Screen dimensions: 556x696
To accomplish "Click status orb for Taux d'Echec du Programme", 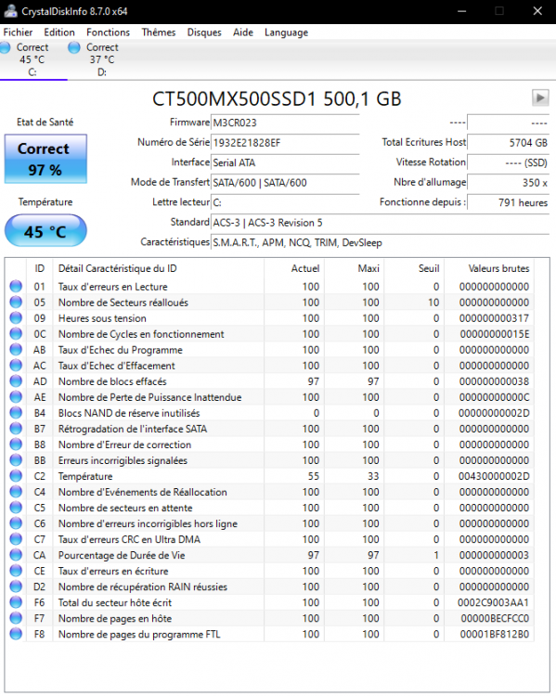I will (16, 349).
